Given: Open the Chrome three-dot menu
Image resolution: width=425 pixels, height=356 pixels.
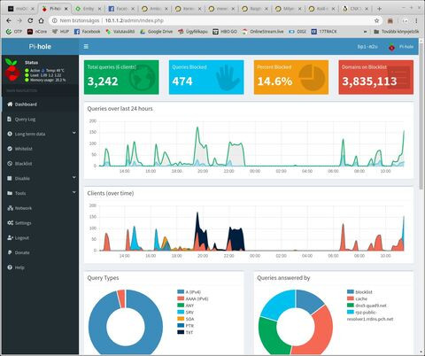Looking at the screenshot, I should [416, 20].
